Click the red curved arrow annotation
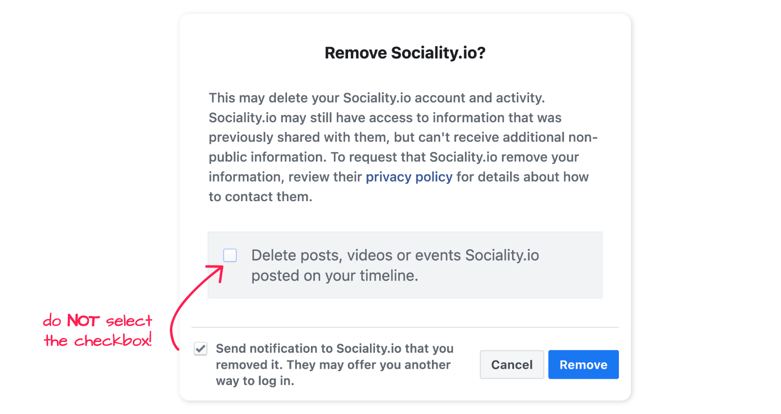Screen dimensions: 781x414 click(x=196, y=307)
